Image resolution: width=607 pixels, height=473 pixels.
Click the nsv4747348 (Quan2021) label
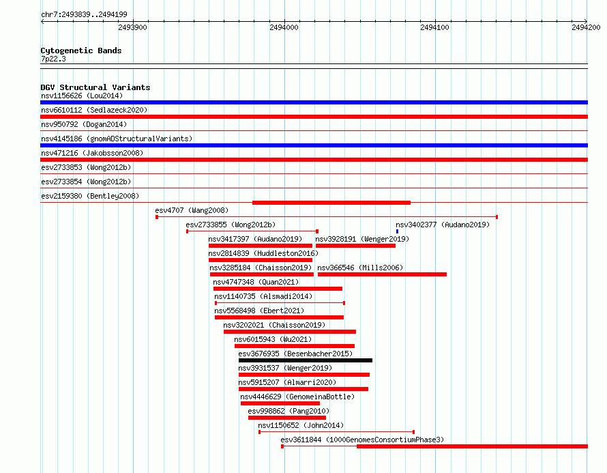coord(256,282)
